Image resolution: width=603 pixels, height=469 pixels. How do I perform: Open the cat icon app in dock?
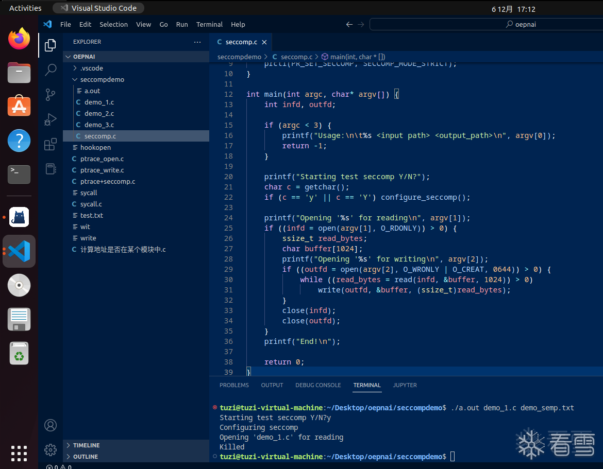pyautogui.click(x=19, y=217)
